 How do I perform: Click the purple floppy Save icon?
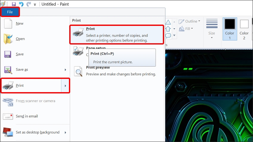[x=8, y=54]
